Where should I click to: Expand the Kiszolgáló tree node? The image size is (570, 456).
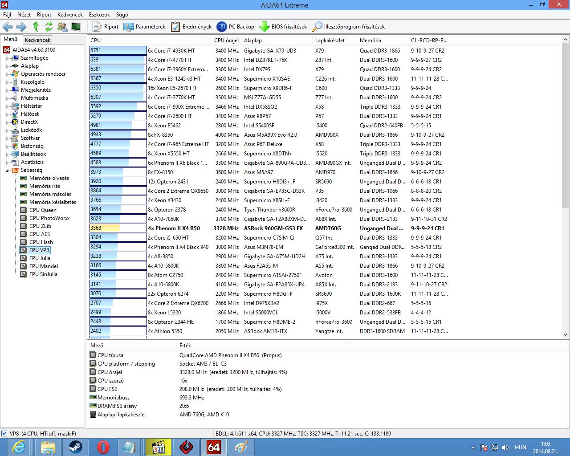click(7, 82)
